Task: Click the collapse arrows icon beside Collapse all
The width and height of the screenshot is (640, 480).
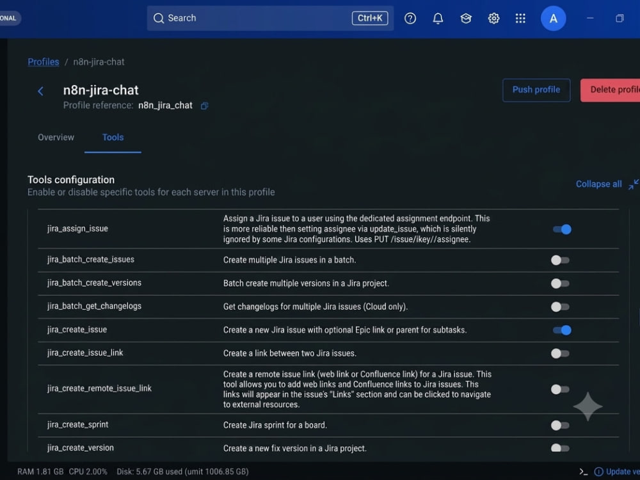Action: pyautogui.click(x=634, y=184)
